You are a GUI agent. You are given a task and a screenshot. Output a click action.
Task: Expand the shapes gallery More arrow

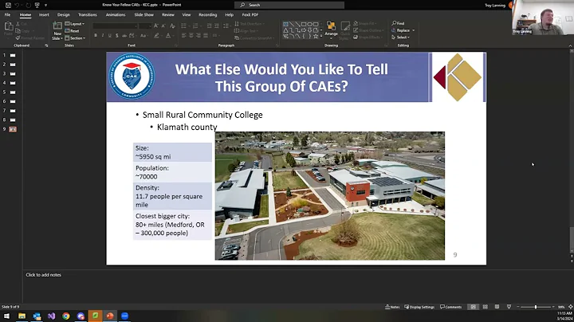coord(321,36)
